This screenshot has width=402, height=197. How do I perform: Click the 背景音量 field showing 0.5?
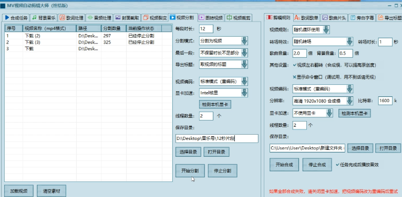coord(345,53)
